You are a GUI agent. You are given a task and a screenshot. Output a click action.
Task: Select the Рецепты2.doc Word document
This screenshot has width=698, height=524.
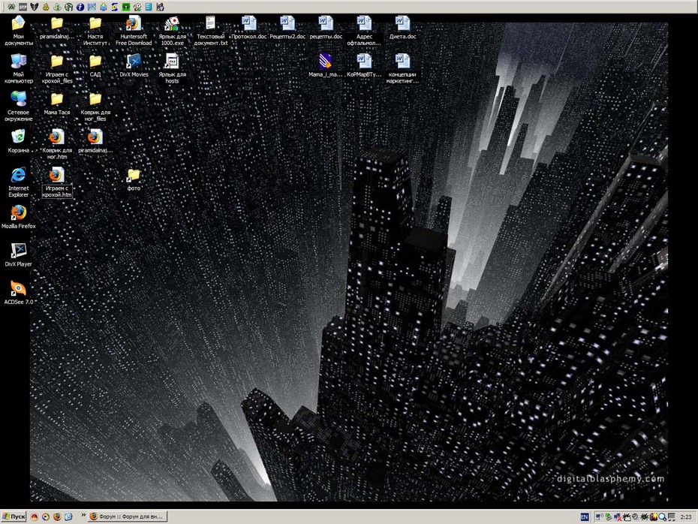[287, 27]
